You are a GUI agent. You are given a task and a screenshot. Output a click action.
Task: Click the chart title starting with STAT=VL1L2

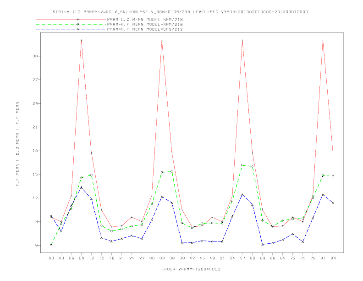(x=180, y=12)
